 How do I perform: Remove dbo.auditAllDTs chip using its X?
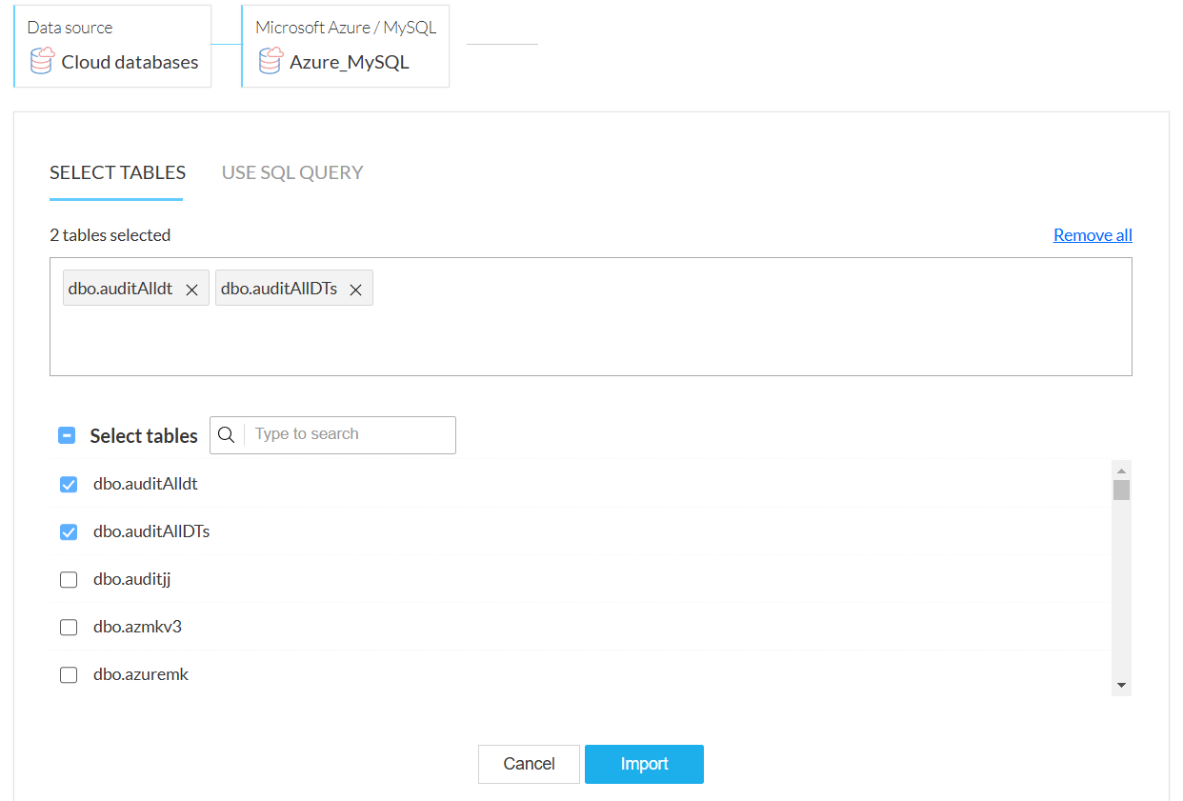355,290
